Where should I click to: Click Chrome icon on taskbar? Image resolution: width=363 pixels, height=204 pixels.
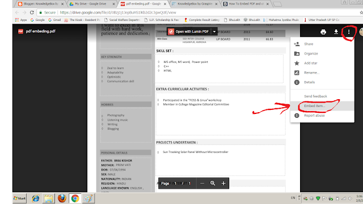75,198
